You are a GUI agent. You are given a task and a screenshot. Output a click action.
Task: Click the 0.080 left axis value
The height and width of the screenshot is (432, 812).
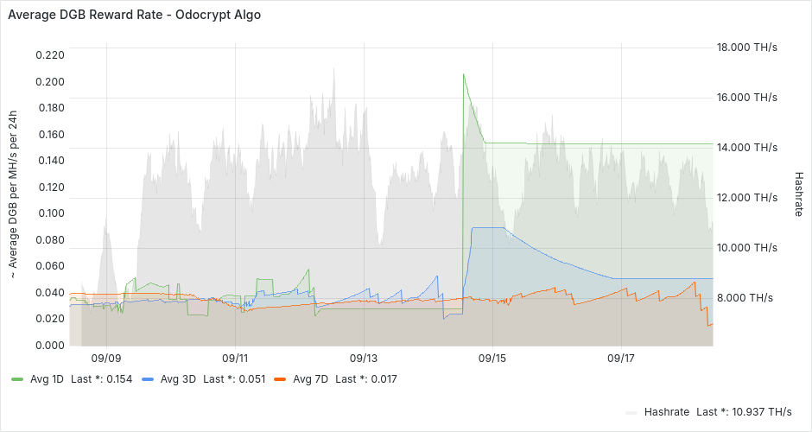coord(50,239)
